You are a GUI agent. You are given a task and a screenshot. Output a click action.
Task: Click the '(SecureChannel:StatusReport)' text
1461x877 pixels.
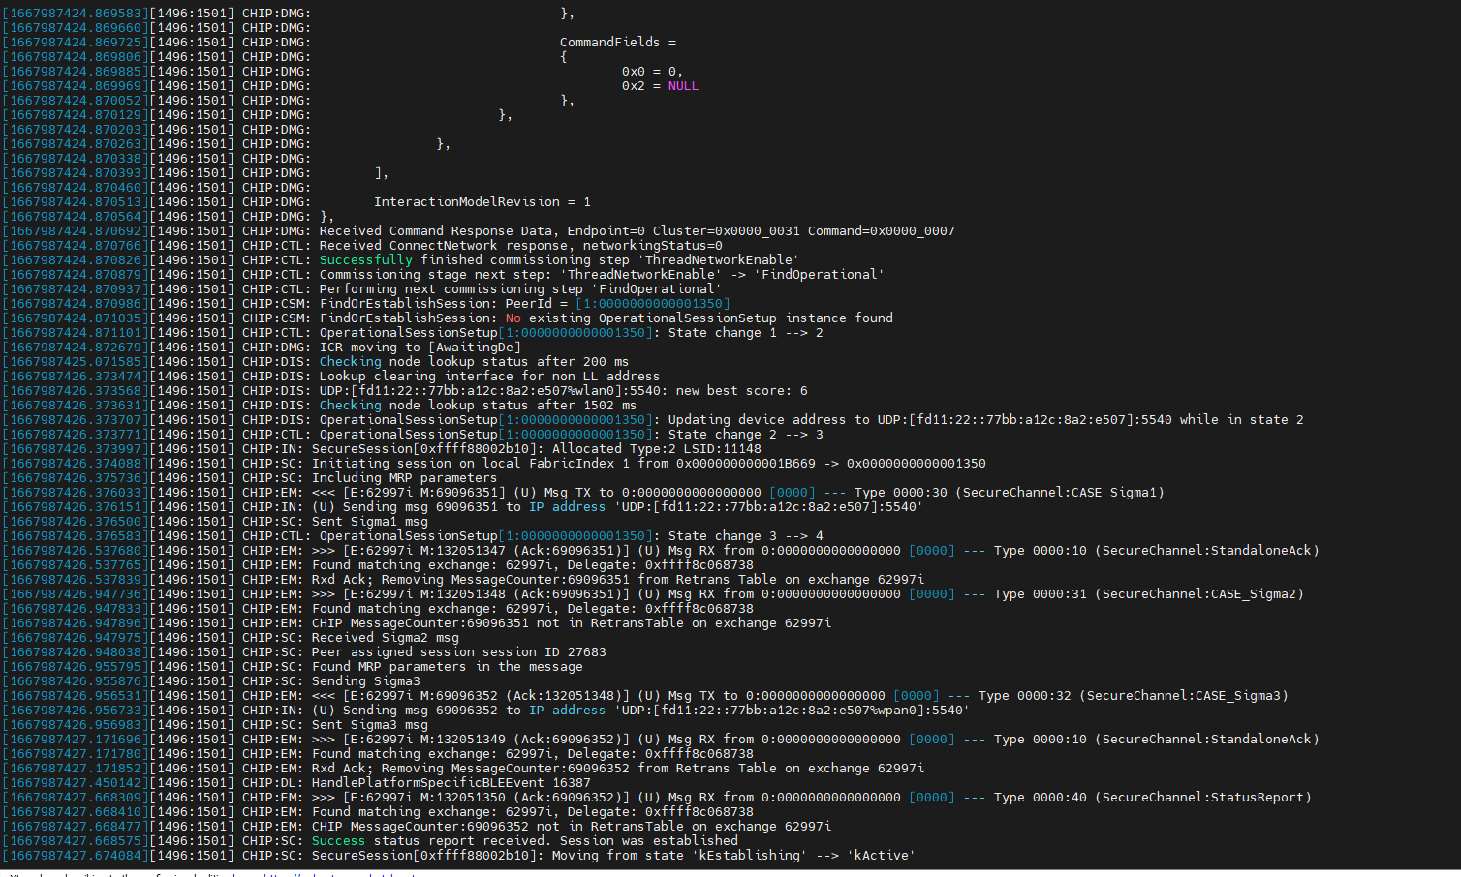(1203, 798)
